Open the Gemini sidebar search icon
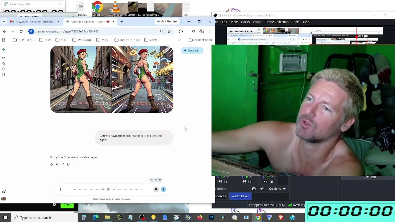 [4, 64]
